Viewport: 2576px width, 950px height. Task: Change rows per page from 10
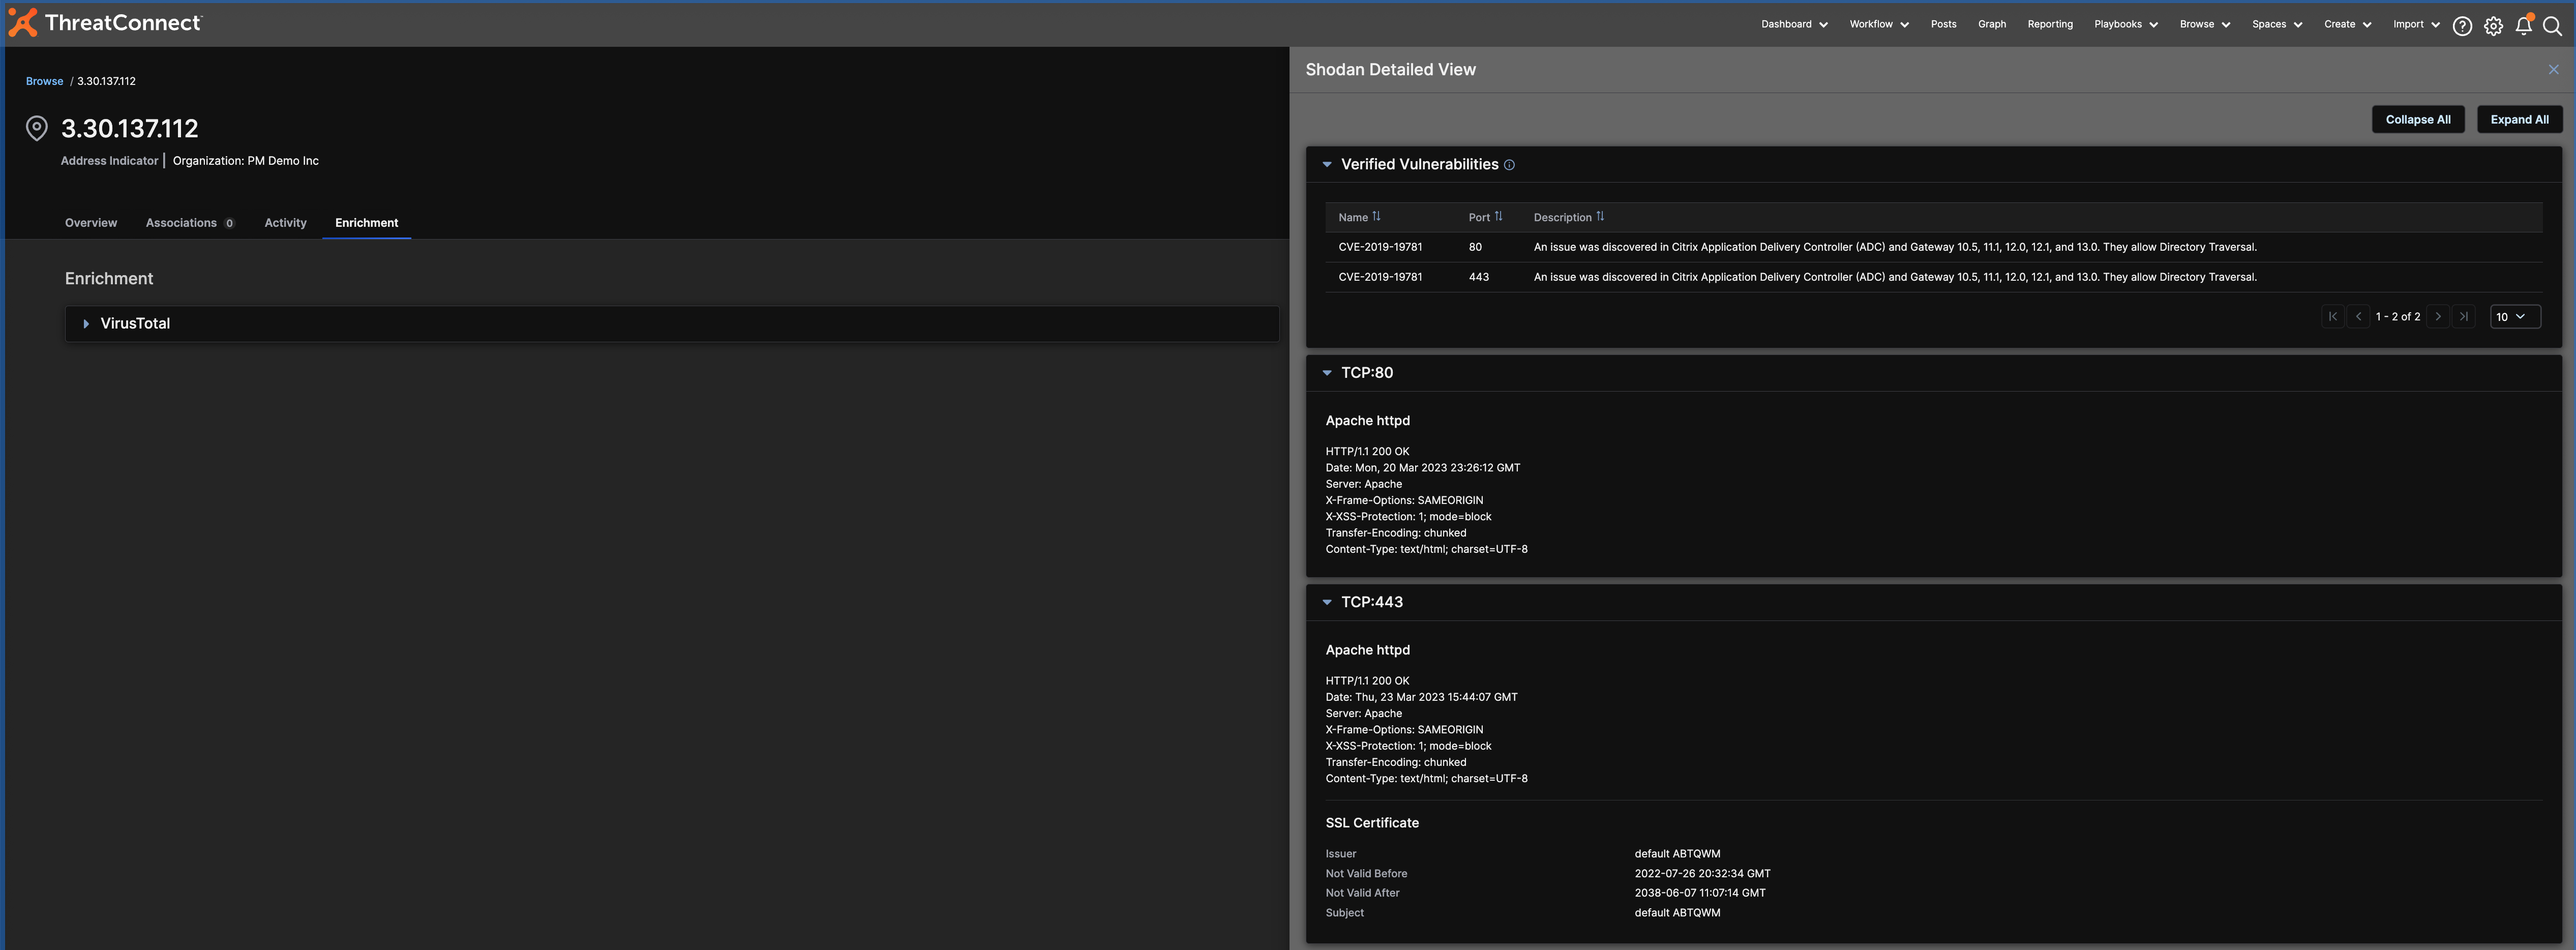2514,316
